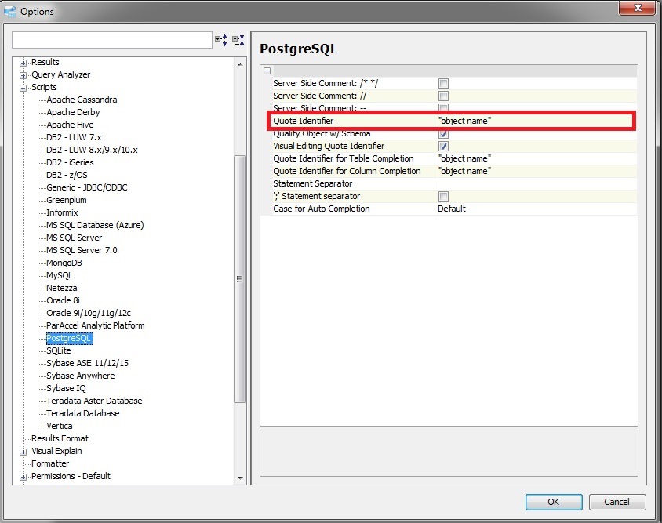Open Quote Identifier for Column Completion value

pos(537,171)
